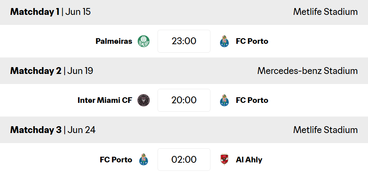Select the Al Ahly team name
This screenshot has height=172, width=368.
(x=249, y=160)
